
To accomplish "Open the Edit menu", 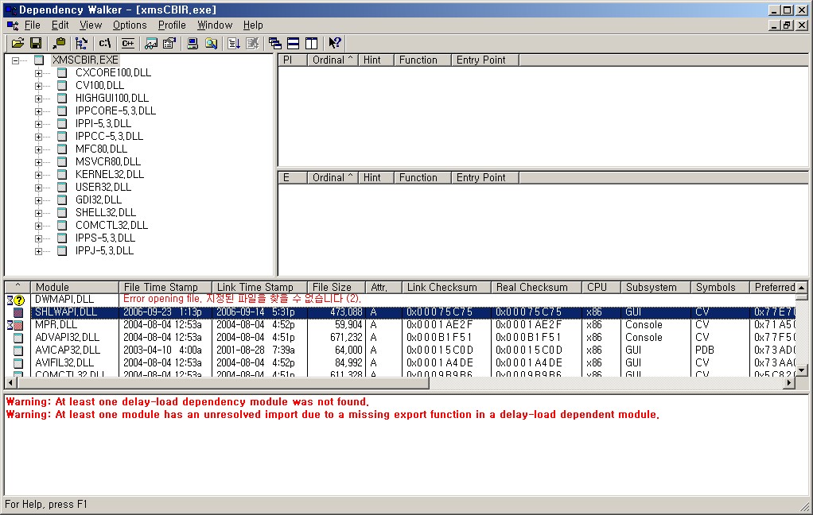I will coord(60,25).
